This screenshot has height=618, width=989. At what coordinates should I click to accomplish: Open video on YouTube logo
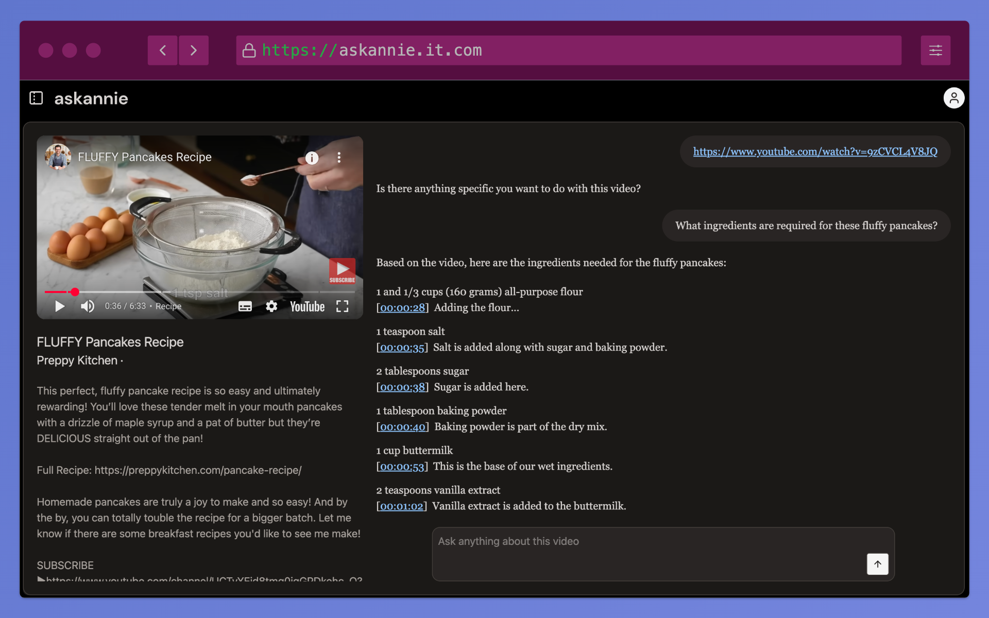tap(308, 306)
